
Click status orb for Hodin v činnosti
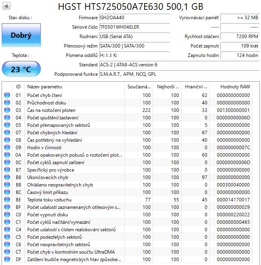[7, 147]
